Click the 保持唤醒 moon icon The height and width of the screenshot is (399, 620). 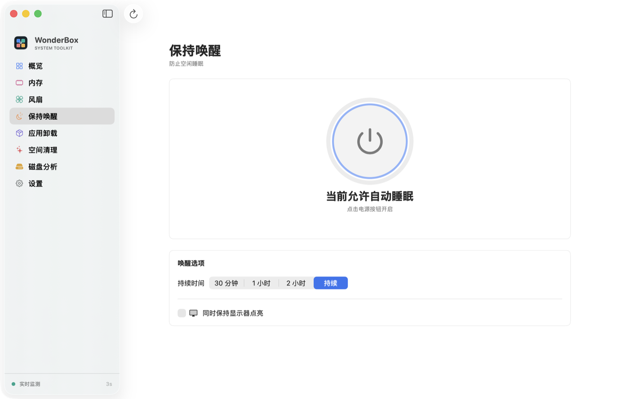coord(19,116)
